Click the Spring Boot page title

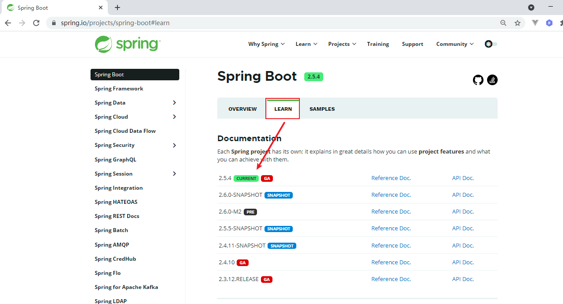click(x=257, y=76)
